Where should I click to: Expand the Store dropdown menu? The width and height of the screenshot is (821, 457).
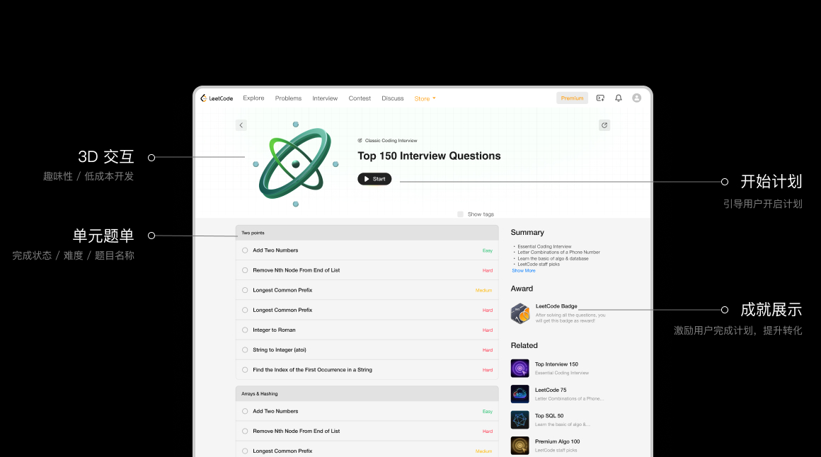tap(425, 99)
